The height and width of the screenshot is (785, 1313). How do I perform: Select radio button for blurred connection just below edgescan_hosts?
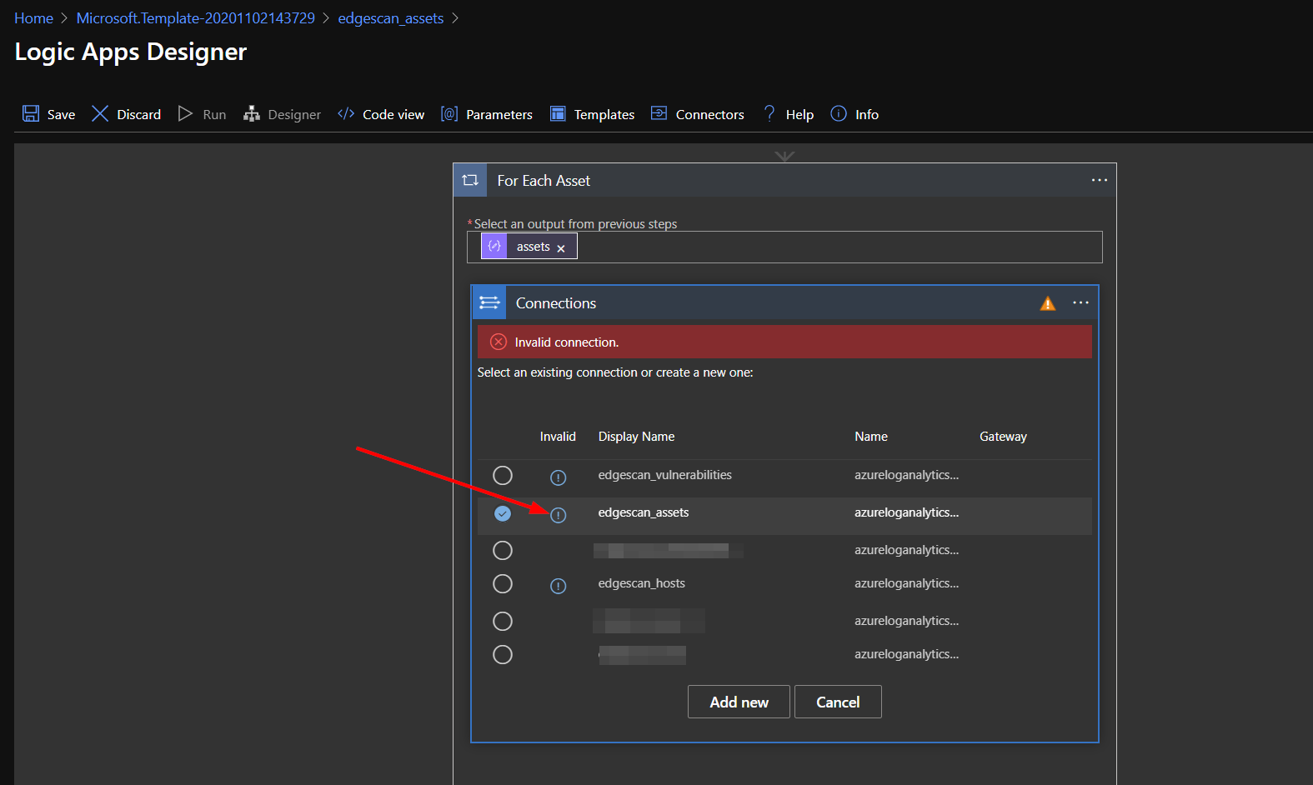[503, 621]
